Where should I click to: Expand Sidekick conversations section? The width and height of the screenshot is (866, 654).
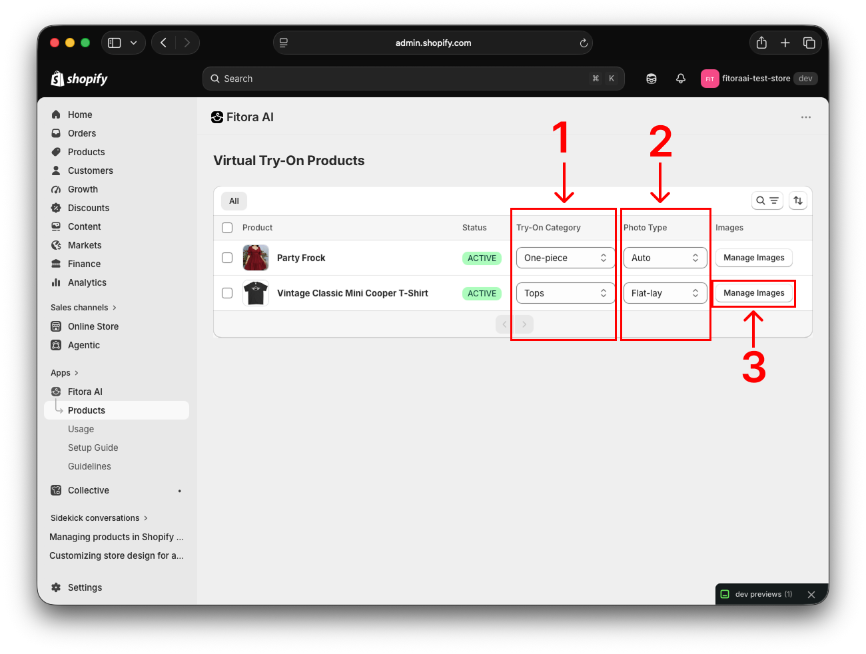[99, 518]
